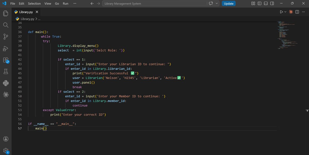Click 'if select == 1:' text

click(72, 60)
